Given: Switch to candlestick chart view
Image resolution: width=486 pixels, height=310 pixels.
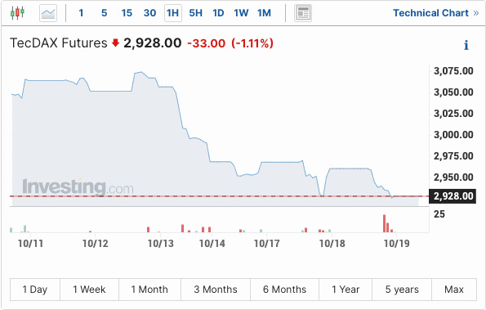Looking at the screenshot, I should (17, 13).
